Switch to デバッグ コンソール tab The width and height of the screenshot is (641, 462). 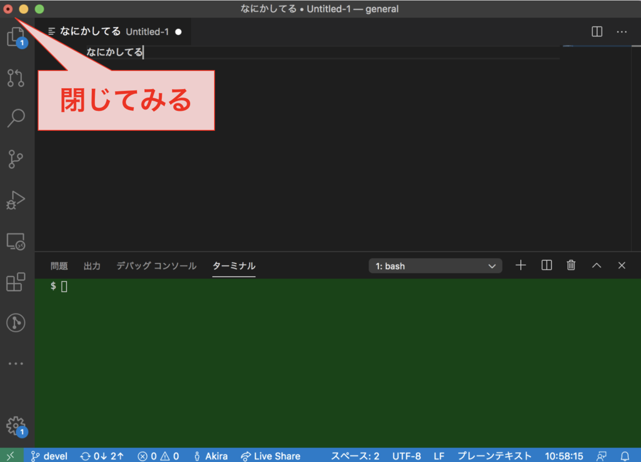click(157, 266)
